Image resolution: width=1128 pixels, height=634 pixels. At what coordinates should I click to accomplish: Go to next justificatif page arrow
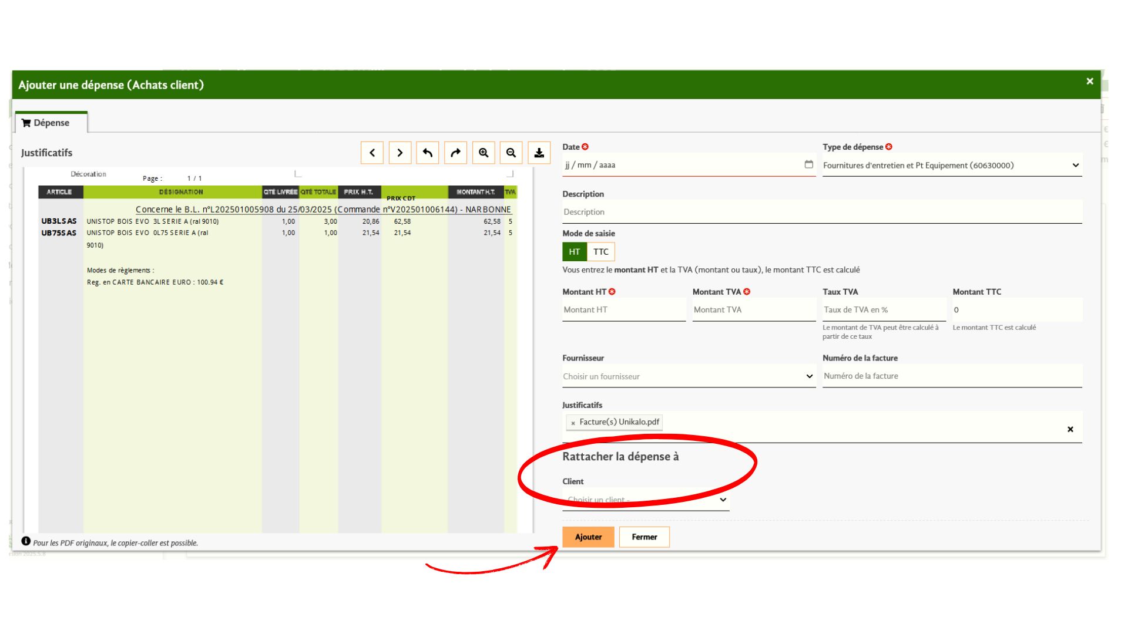click(x=400, y=153)
